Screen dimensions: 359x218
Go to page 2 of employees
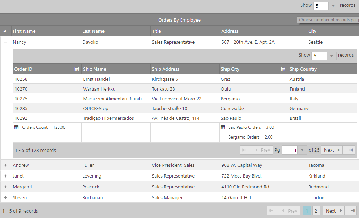tap(316, 211)
